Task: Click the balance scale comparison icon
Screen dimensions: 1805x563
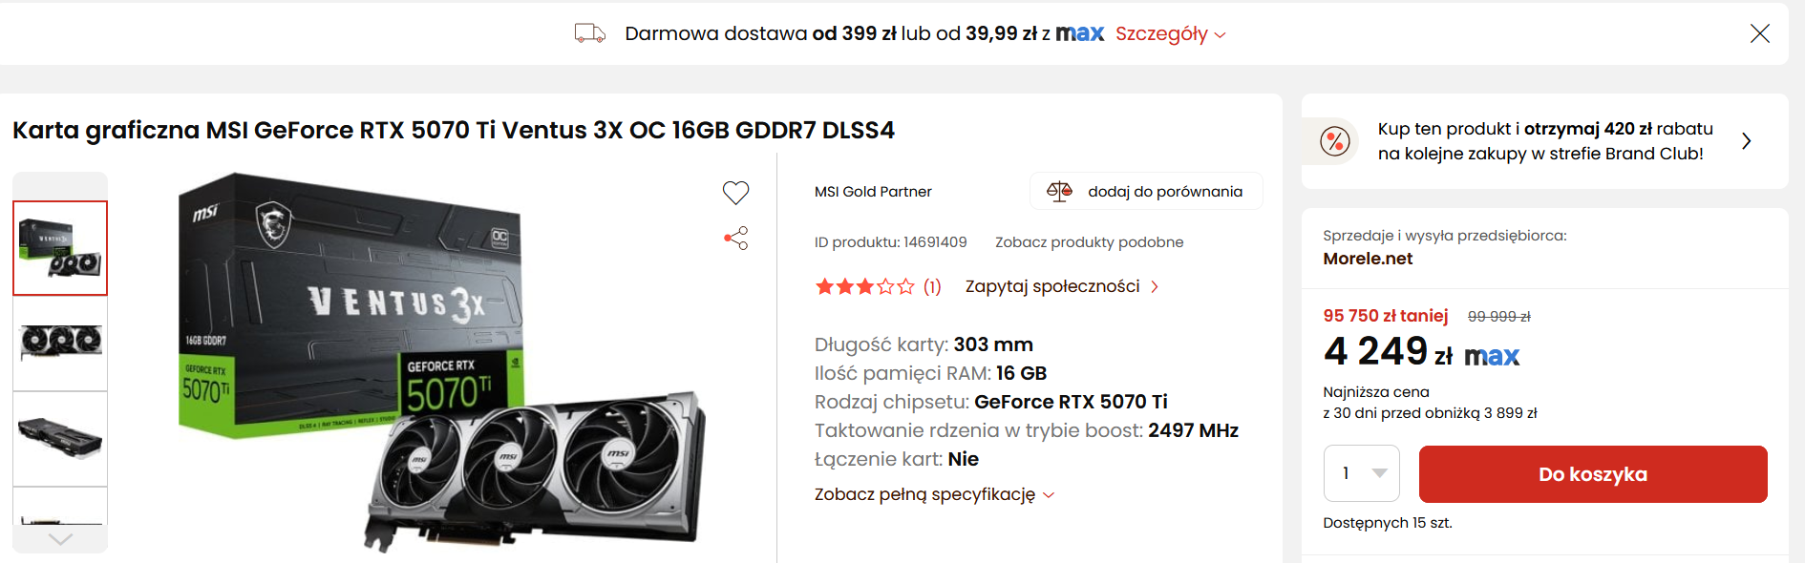Action: 1059,192
